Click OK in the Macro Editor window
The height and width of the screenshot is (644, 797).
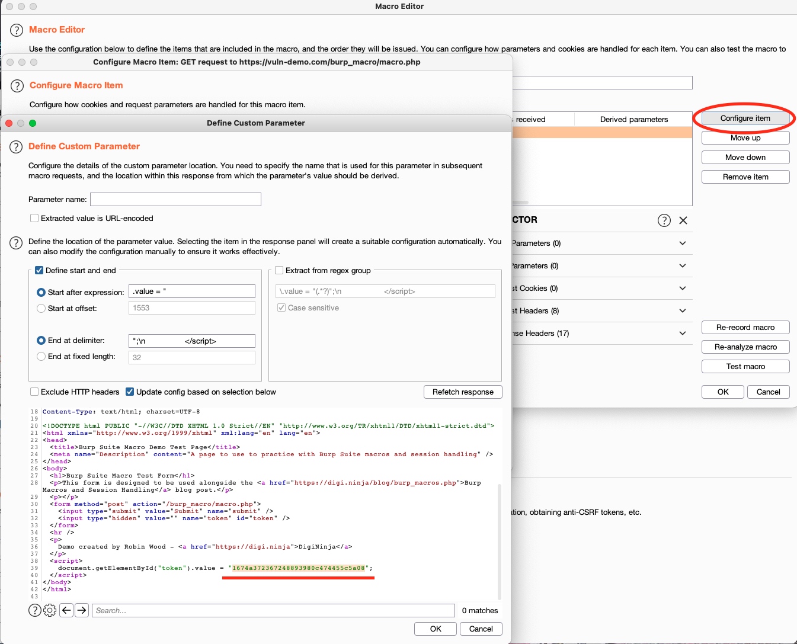pyautogui.click(x=723, y=392)
